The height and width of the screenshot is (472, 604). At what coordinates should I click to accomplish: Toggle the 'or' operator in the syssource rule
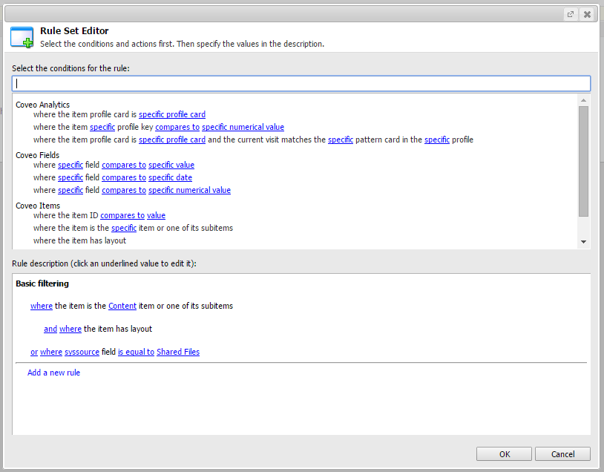coord(33,352)
